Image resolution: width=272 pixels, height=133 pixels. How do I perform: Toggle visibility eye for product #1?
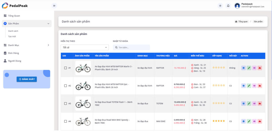coord(254,68)
